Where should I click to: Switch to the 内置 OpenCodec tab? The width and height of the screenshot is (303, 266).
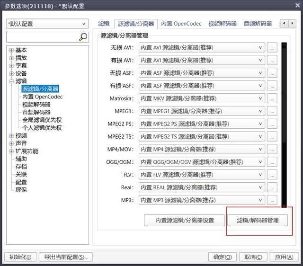point(181,24)
